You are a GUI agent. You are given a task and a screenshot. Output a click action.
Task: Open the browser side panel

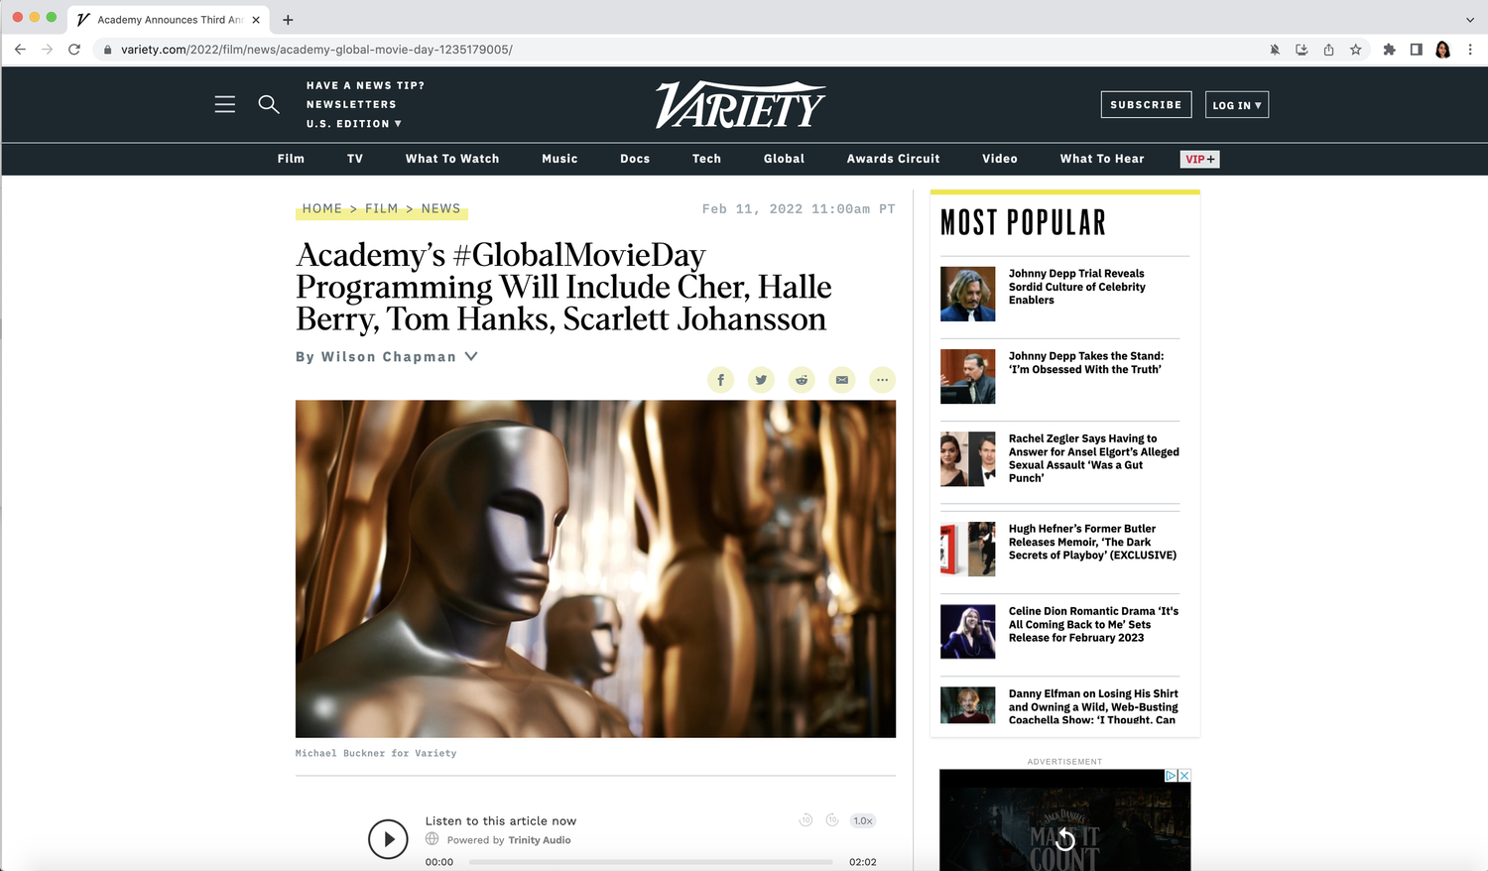(1417, 50)
